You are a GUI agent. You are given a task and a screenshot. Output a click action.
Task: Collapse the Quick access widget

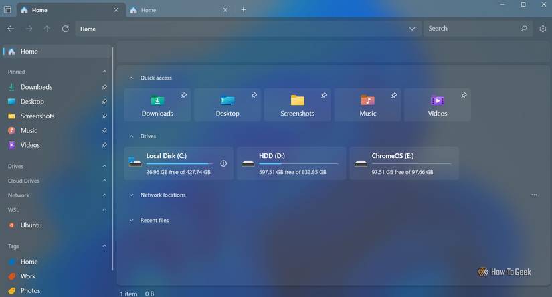(x=131, y=78)
